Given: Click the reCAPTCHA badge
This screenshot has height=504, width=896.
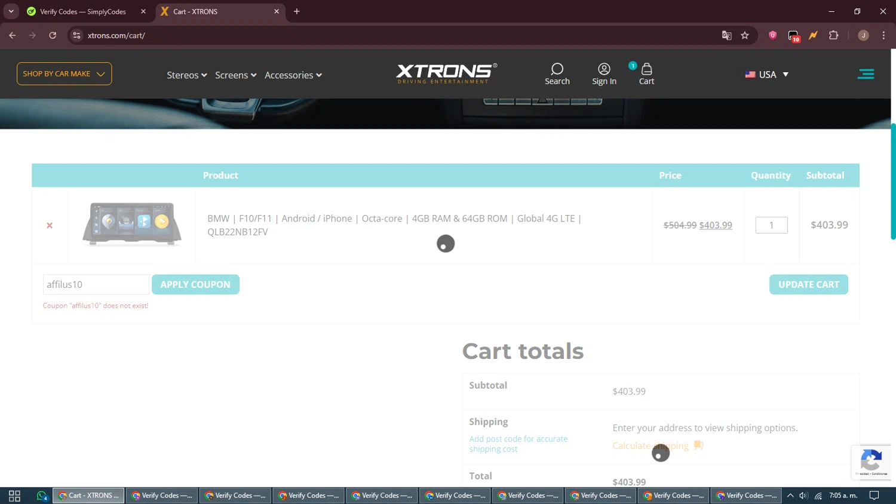Looking at the screenshot, I should pos(871,462).
